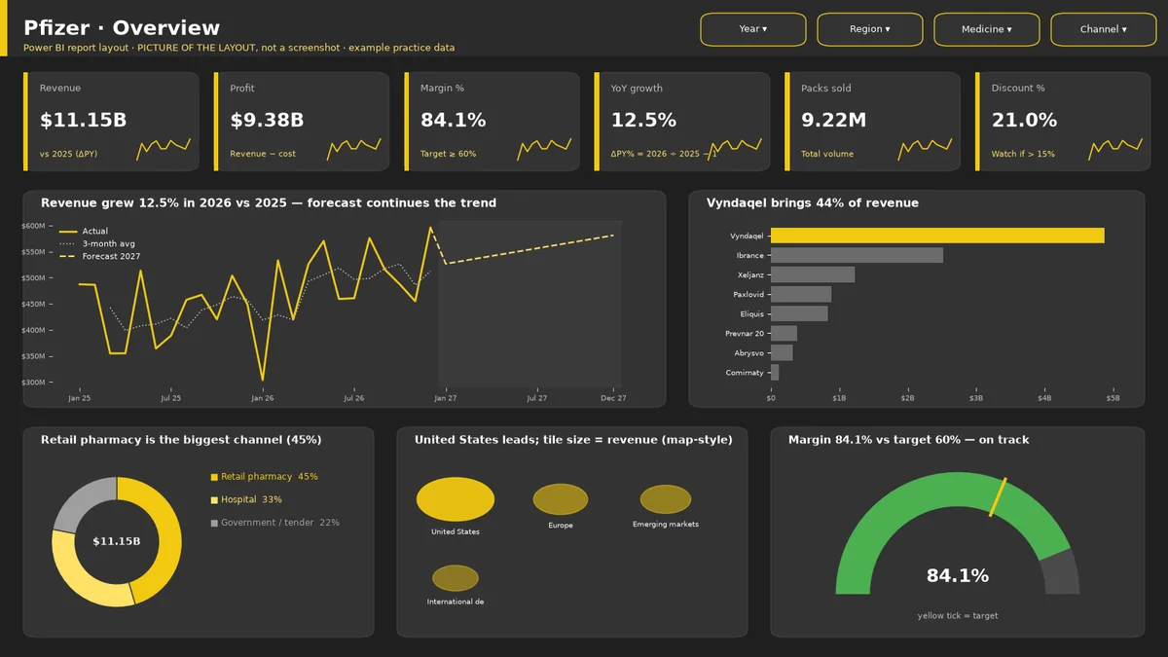
Task: Open the Channel filter dropdown
Action: pyautogui.click(x=1104, y=29)
